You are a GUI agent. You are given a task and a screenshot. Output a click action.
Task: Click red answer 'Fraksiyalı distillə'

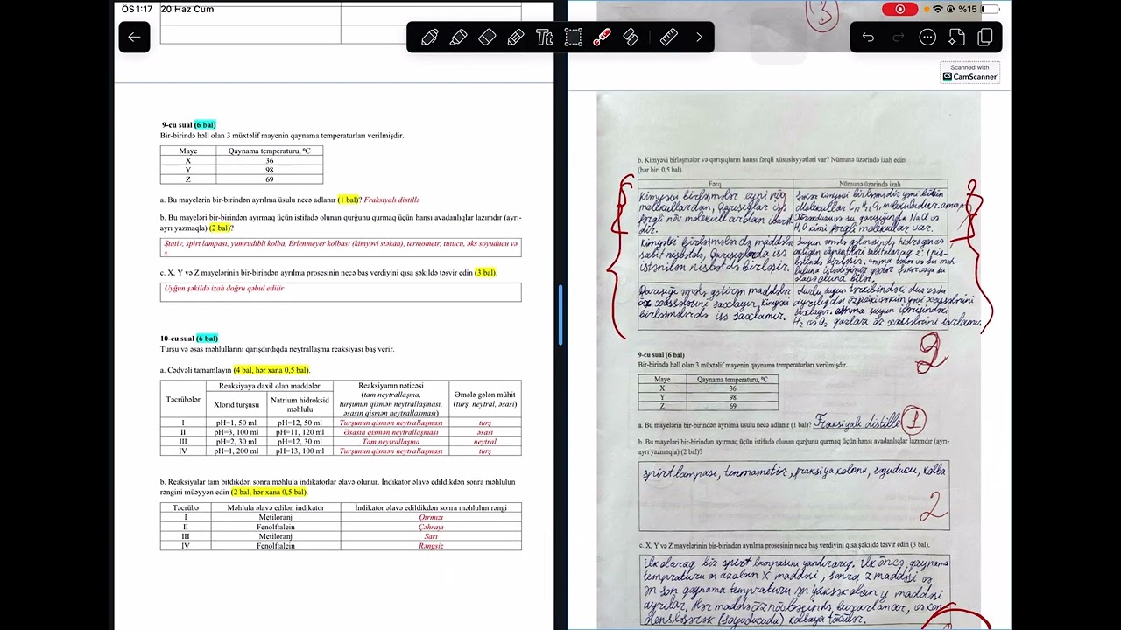[x=391, y=199]
